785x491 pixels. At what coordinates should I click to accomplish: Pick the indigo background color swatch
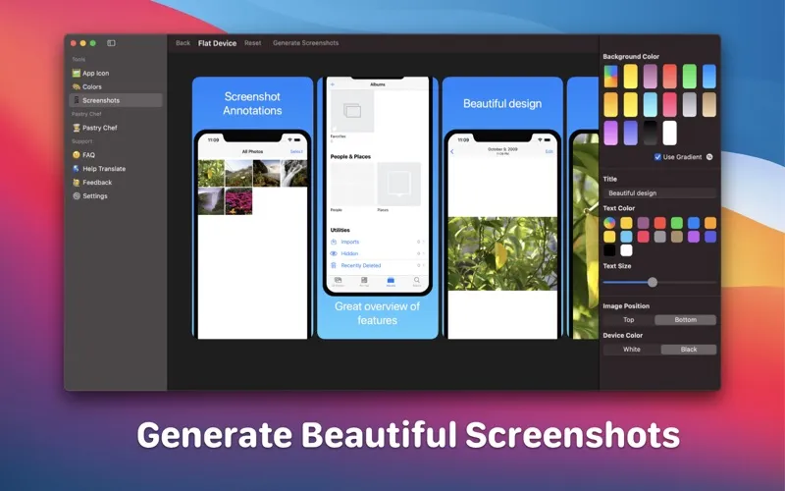630,133
